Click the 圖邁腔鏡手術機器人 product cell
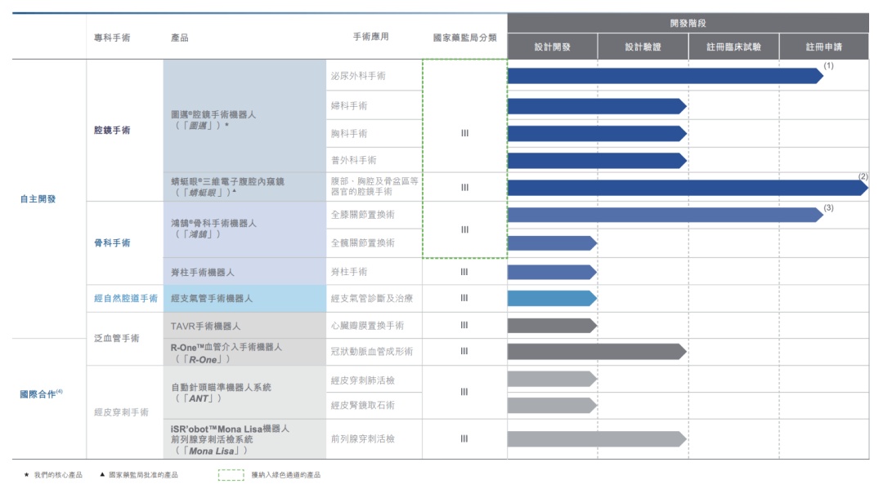This screenshot has width=883, height=489. pyautogui.click(x=213, y=120)
